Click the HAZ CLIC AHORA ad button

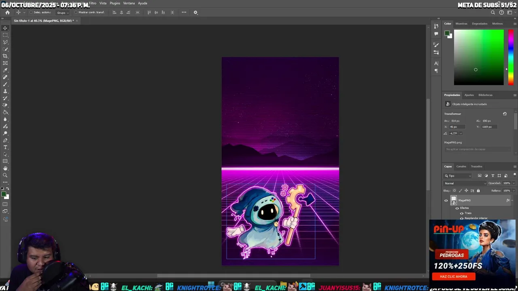453,276
